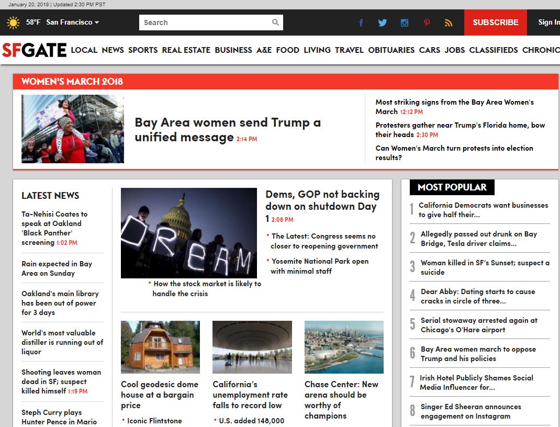Image resolution: width=560 pixels, height=427 pixels.
Task: Open the FOOD navigation menu
Action: pyautogui.click(x=287, y=50)
